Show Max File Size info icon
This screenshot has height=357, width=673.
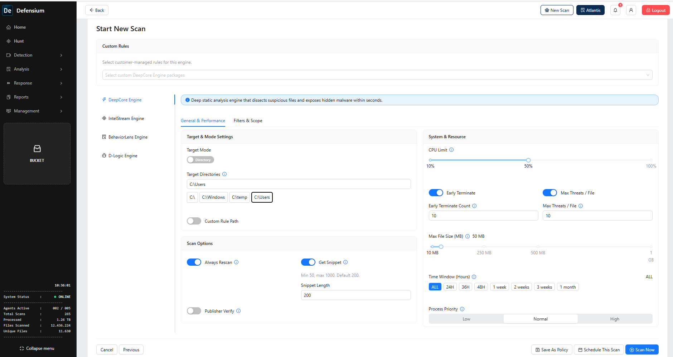click(x=468, y=236)
